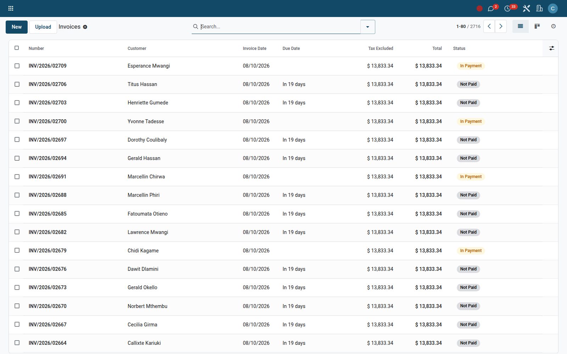Sort by the Total column header
The width and height of the screenshot is (567, 354).
(437, 48)
